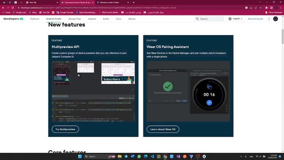
Task: Open the Multipreview API preview image
Action: (93, 91)
